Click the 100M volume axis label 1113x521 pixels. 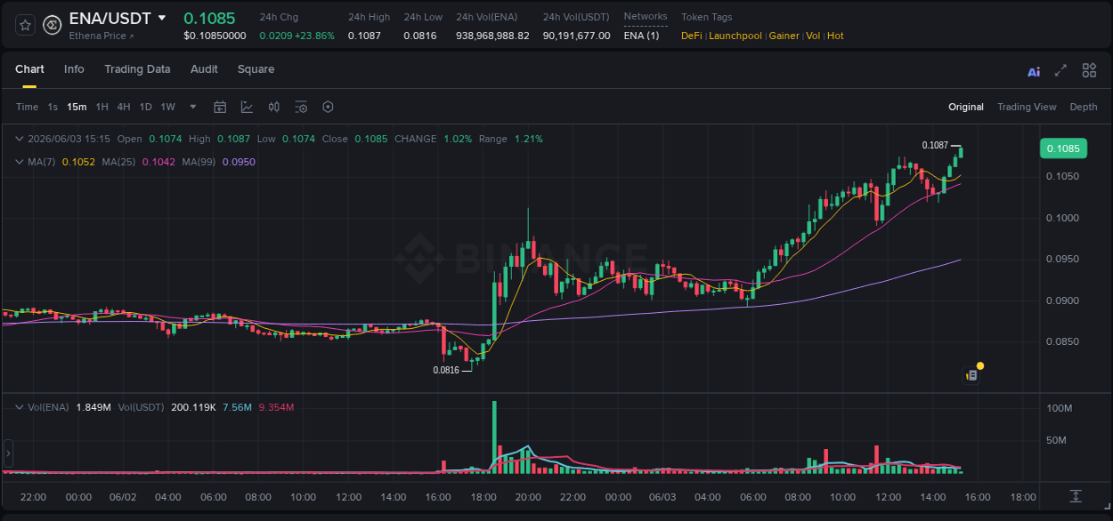(1060, 408)
